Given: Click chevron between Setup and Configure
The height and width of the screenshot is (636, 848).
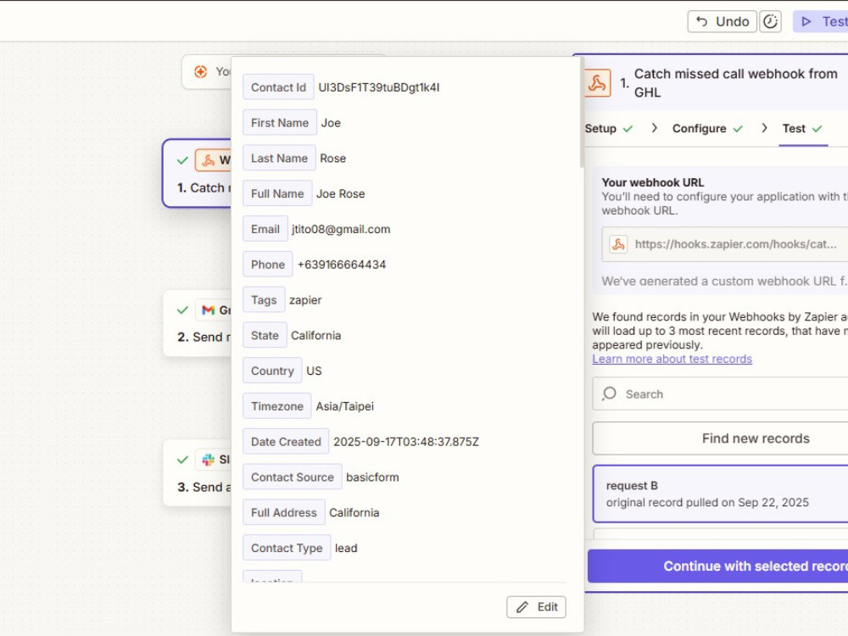Looking at the screenshot, I should tap(655, 128).
